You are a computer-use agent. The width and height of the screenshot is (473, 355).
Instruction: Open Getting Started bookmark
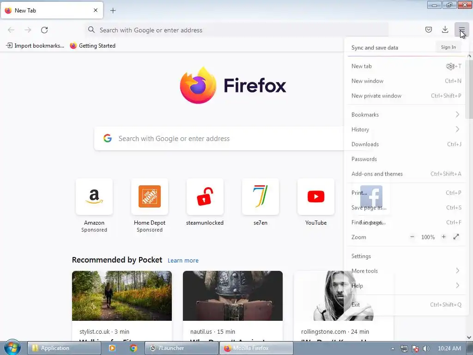coord(92,46)
